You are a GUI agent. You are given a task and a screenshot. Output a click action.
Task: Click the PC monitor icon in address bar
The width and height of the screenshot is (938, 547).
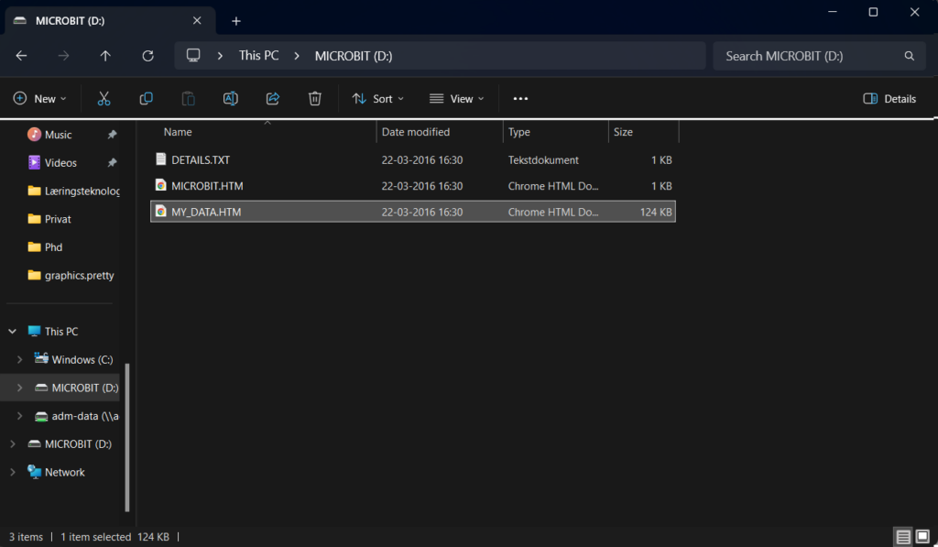[193, 56]
